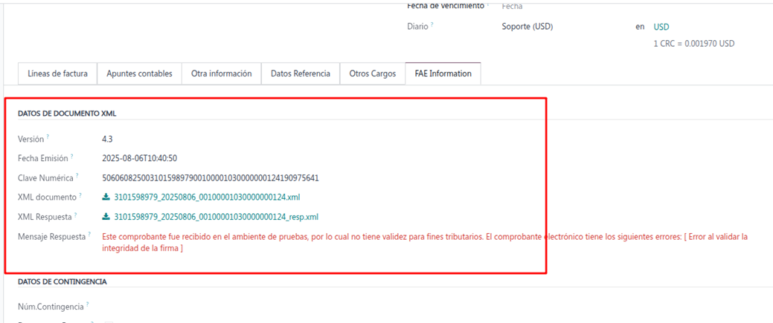Click the Clave Numérica value
The width and height of the screenshot is (773, 323).
[x=211, y=178]
